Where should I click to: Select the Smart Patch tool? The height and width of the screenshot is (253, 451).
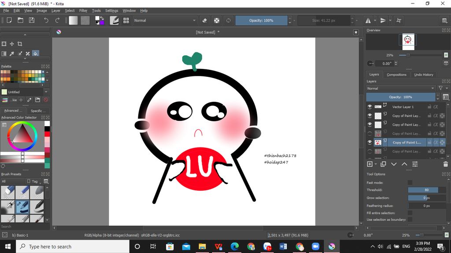pyautogui.click(x=28, y=54)
